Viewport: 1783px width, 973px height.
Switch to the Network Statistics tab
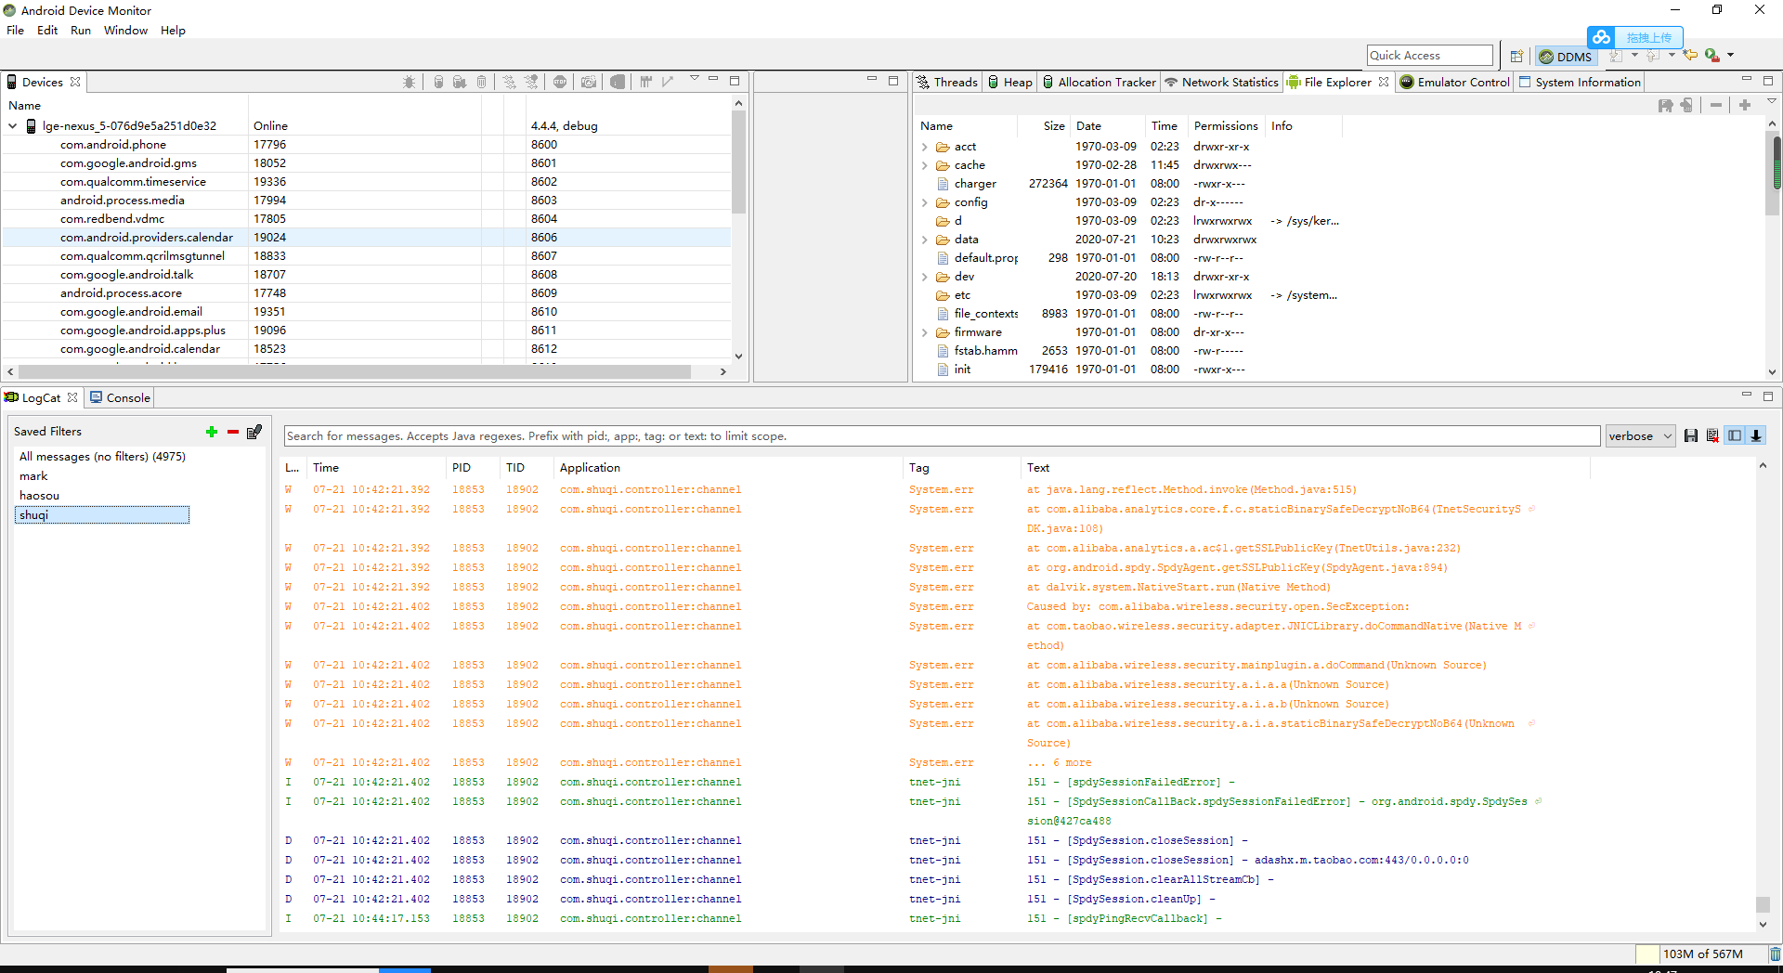(x=1221, y=82)
